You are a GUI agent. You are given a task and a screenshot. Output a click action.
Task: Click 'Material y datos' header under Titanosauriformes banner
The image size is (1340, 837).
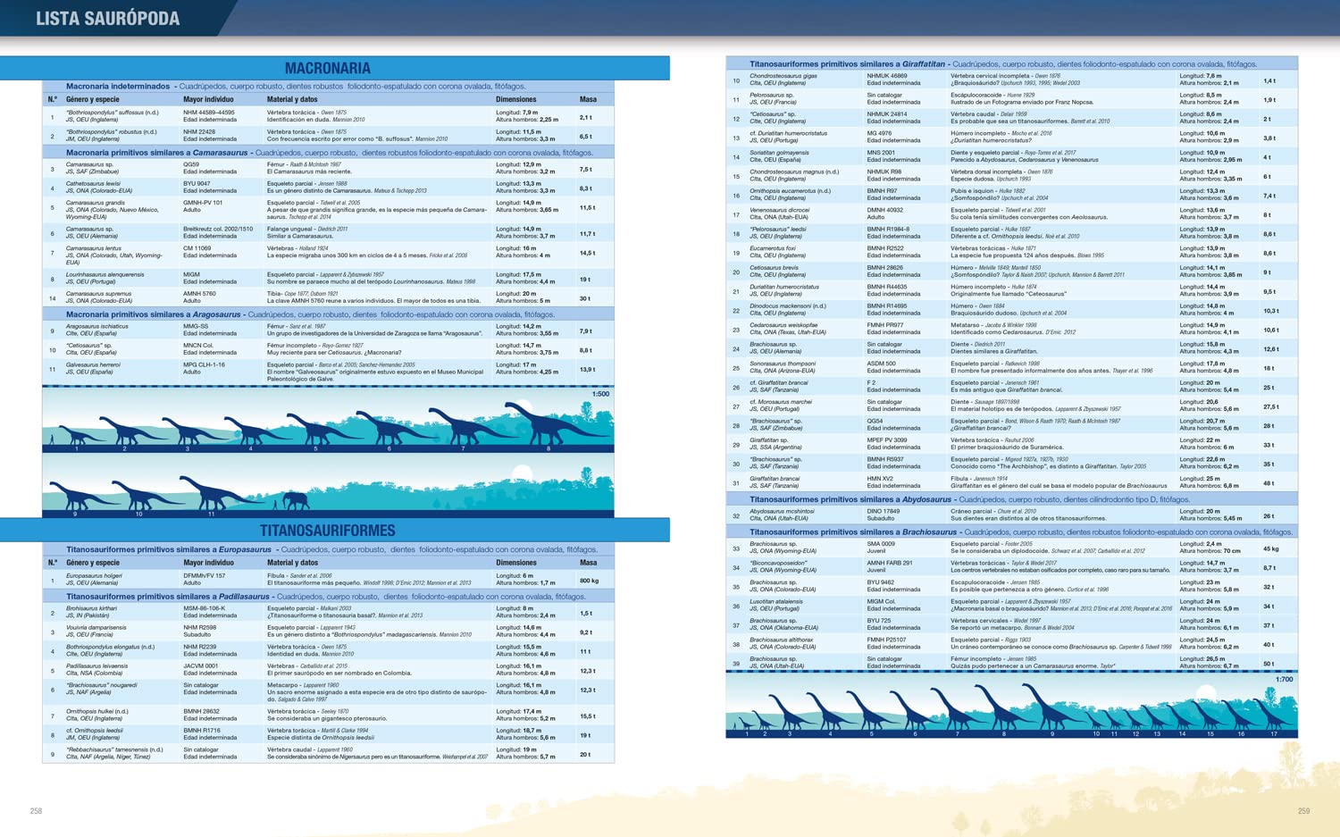tap(292, 563)
